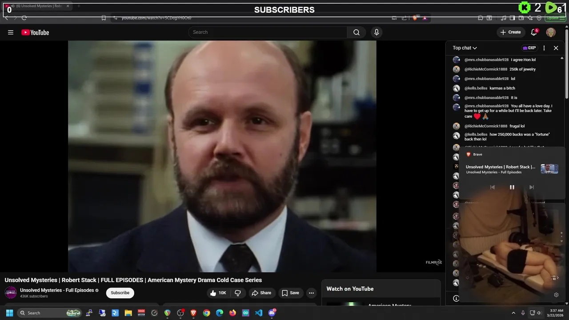Open the Voice Meeter taskbar icon
The image size is (569, 320).
point(141,313)
